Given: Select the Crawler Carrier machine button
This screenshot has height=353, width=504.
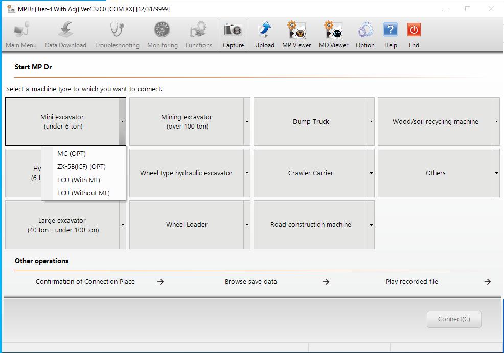Looking at the screenshot, I should [x=310, y=173].
